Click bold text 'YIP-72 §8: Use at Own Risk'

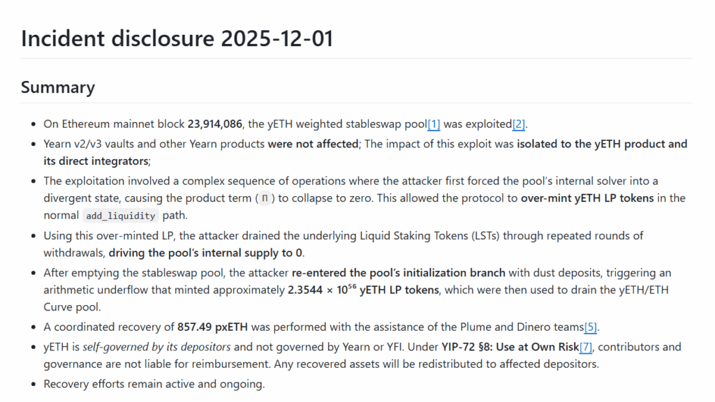pos(510,347)
